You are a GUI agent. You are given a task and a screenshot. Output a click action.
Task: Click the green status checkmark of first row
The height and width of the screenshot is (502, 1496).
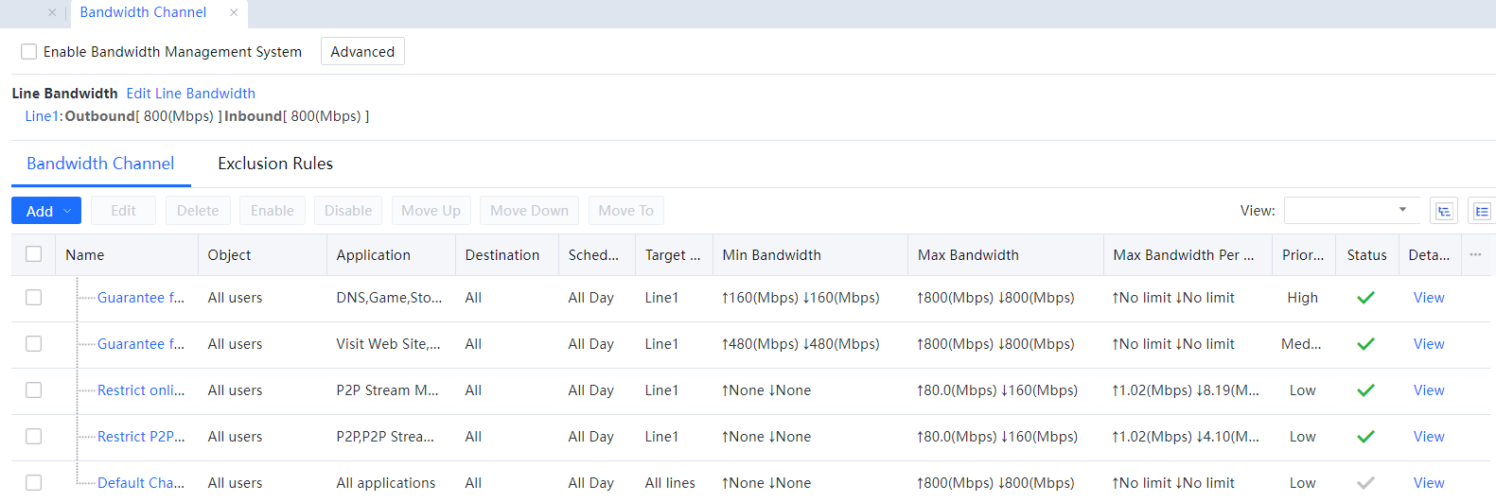coord(1365,298)
